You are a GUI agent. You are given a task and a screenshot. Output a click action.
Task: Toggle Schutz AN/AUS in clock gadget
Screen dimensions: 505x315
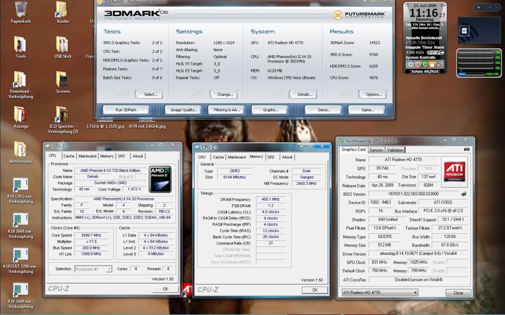click(425, 71)
